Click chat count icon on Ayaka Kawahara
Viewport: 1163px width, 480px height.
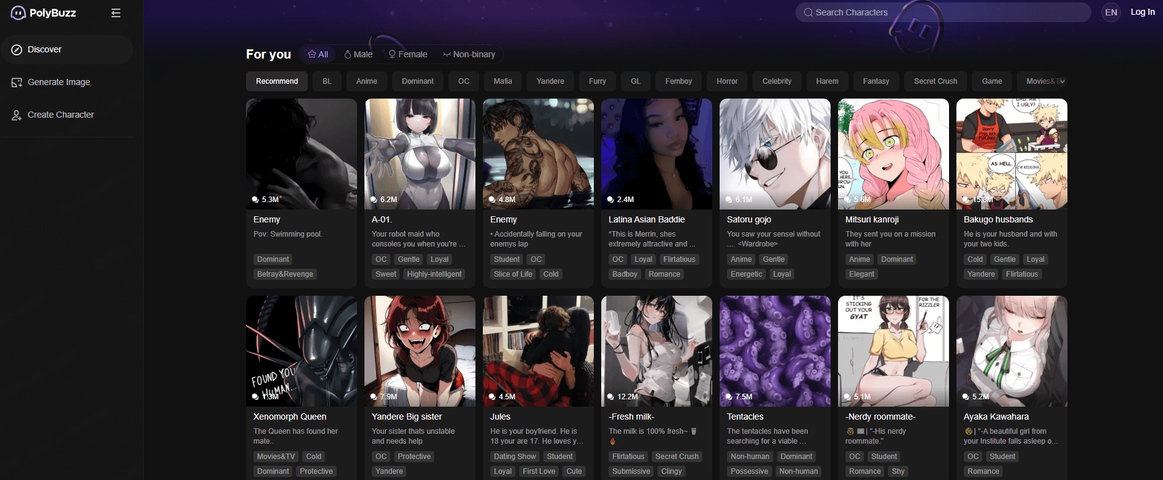tap(966, 397)
